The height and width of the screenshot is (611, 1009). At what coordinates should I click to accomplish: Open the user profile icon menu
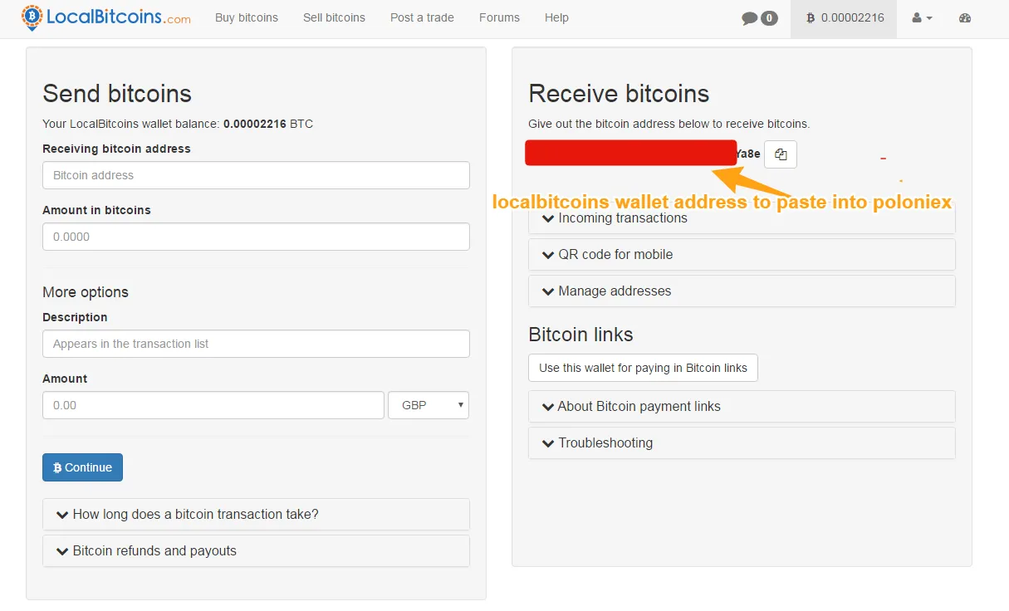(922, 18)
